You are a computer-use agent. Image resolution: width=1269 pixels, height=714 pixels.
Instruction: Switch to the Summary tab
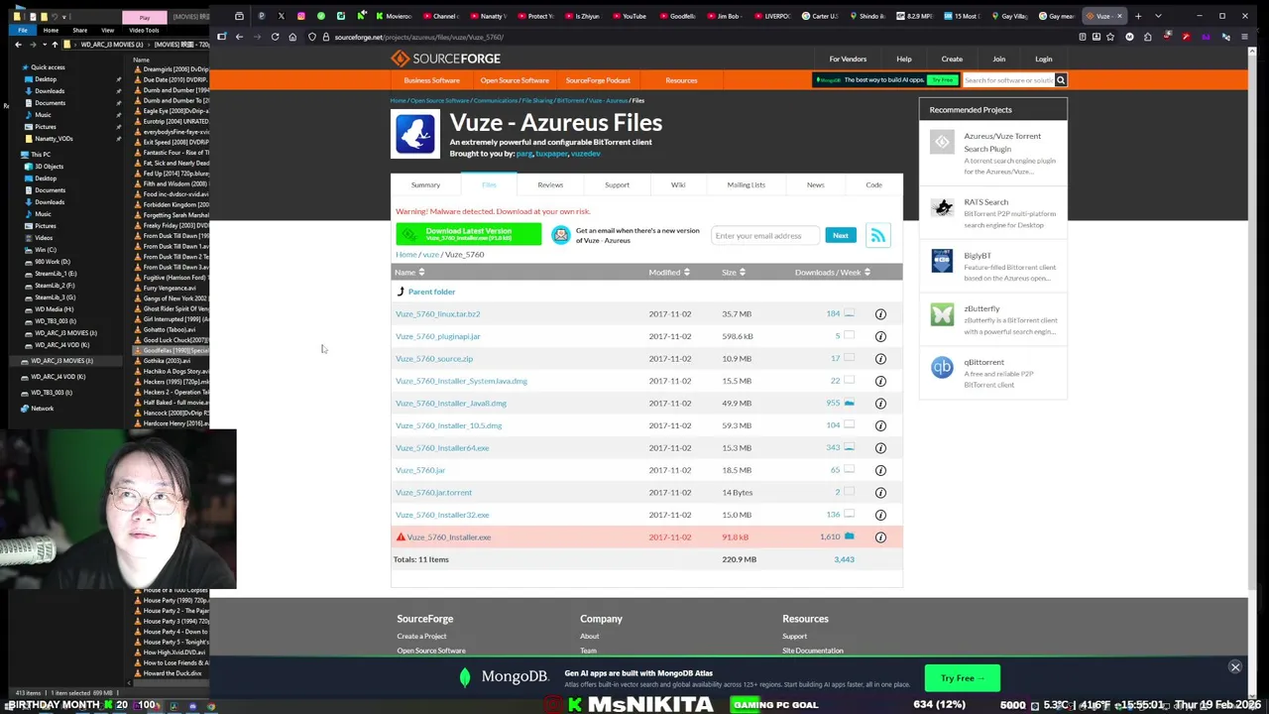[x=425, y=184]
